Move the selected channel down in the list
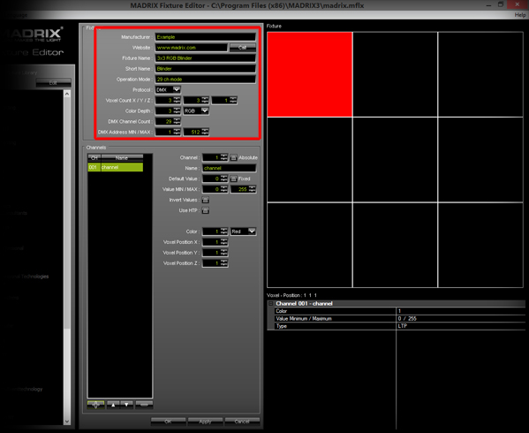The image size is (529, 433). (x=126, y=405)
